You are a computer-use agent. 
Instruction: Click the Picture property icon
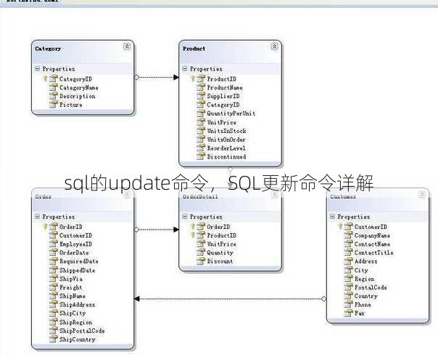[x=53, y=105]
